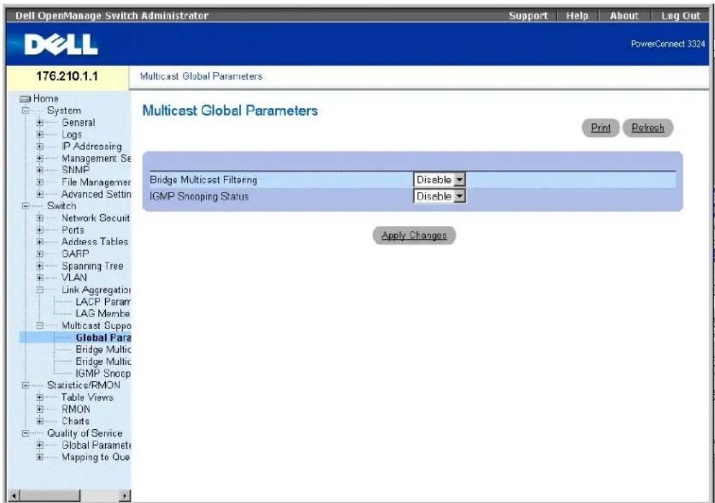Click the Refresh button
The height and width of the screenshot is (503, 715).
648,128
